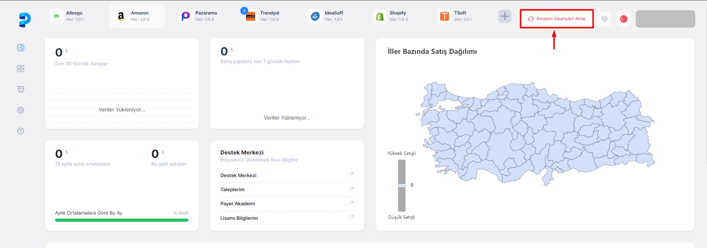Open the shopping cart orders sidebar icon
This screenshot has width=707, height=248.
point(21,89)
